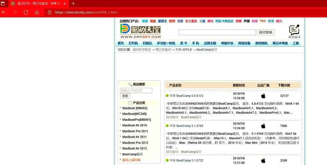Screen dimensions: 327x165
Task: Reload the page with refresh icon
Action: pyautogui.click(x=26, y=13)
